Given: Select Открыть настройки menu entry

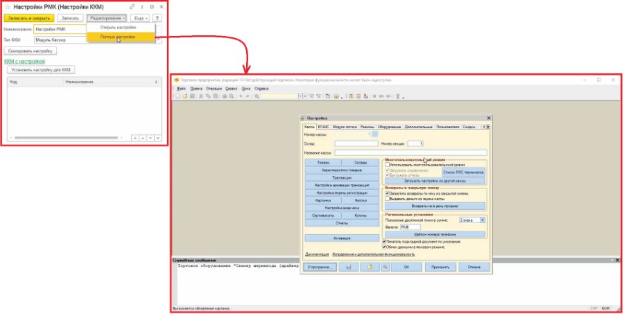Looking at the screenshot, I should tap(118, 28).
